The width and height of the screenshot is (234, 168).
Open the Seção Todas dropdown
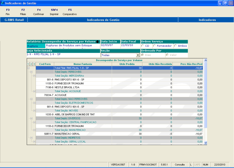(x=138, y=55)
